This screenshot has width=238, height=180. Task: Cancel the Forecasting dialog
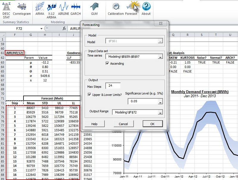(x=123, y=124)
